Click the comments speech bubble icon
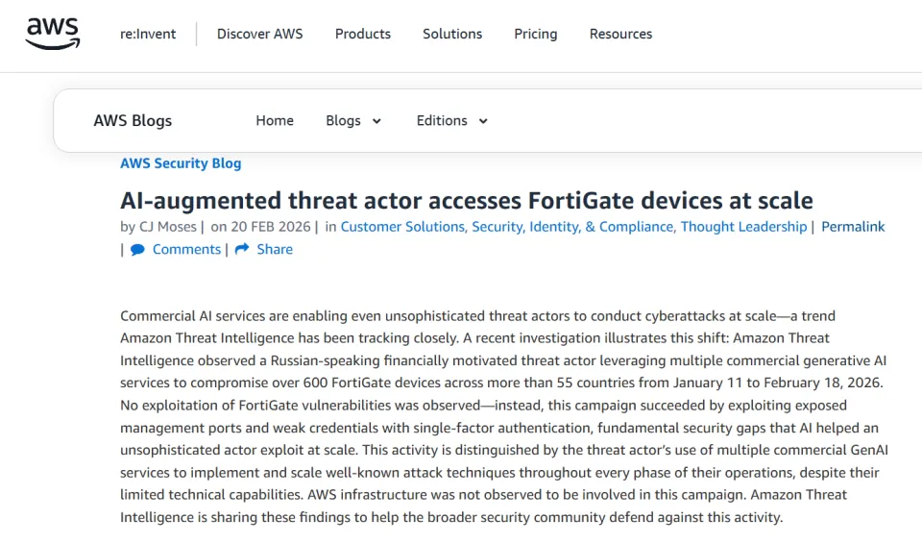The image size is (922, 544). 137,250
